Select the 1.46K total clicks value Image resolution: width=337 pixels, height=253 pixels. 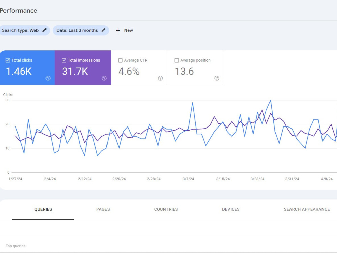click(x=19, y=72)
